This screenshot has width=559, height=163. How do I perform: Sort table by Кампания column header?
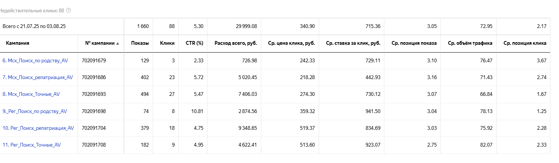[18, 43]
